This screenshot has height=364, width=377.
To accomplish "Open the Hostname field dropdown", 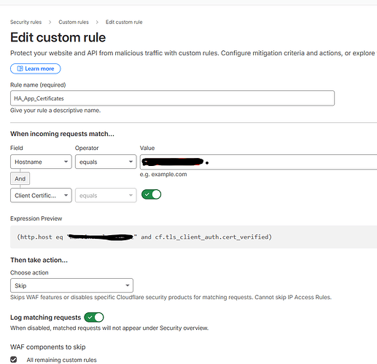I will click(41, 162).
